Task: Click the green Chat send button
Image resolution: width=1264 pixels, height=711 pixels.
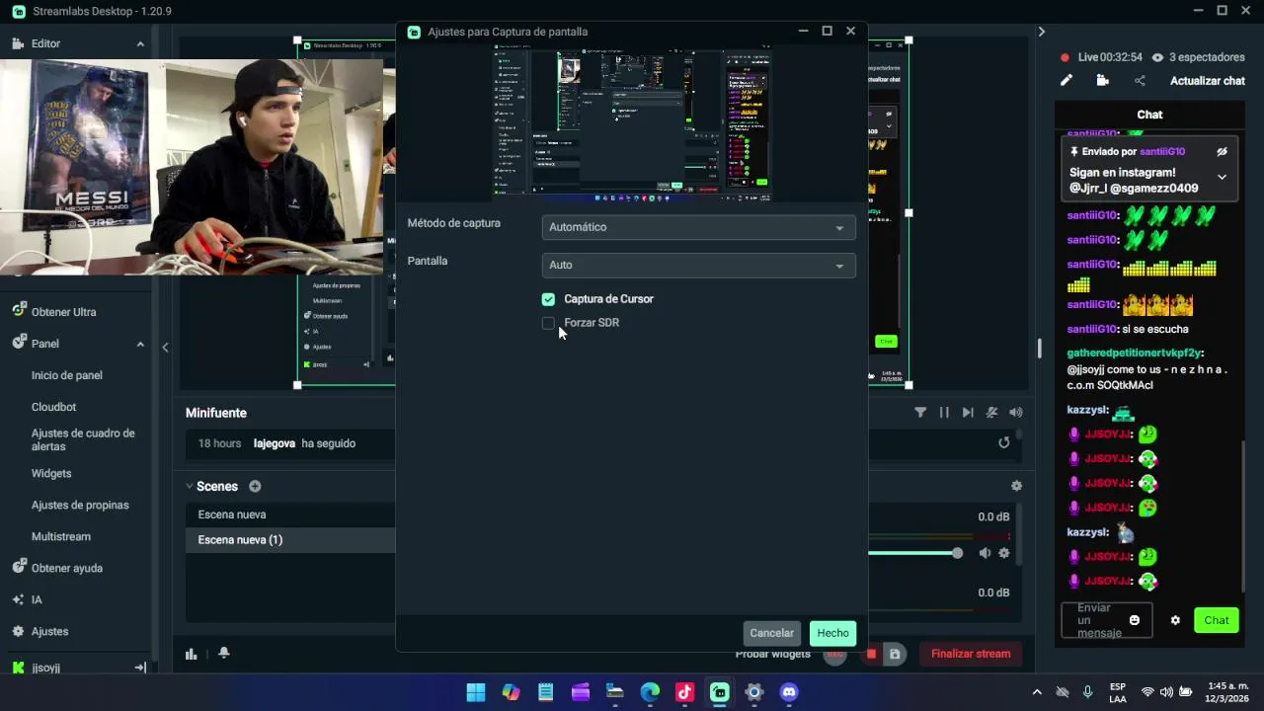Action: pos(1217,620)
